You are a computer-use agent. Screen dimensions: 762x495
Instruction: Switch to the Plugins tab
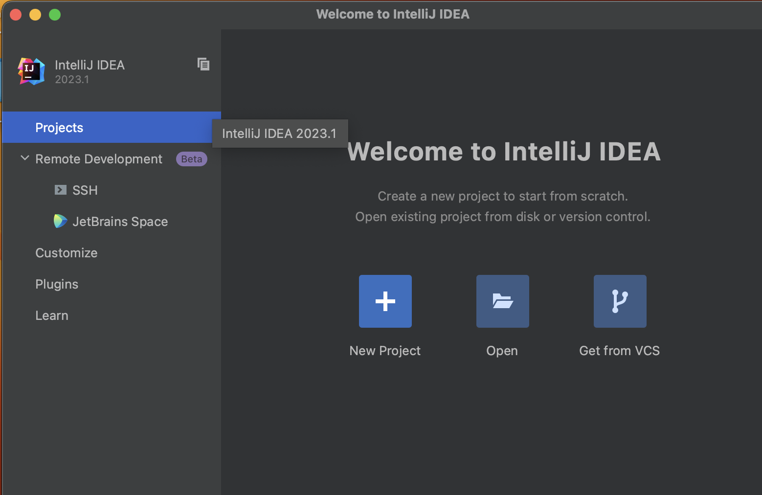click(57, 284)
